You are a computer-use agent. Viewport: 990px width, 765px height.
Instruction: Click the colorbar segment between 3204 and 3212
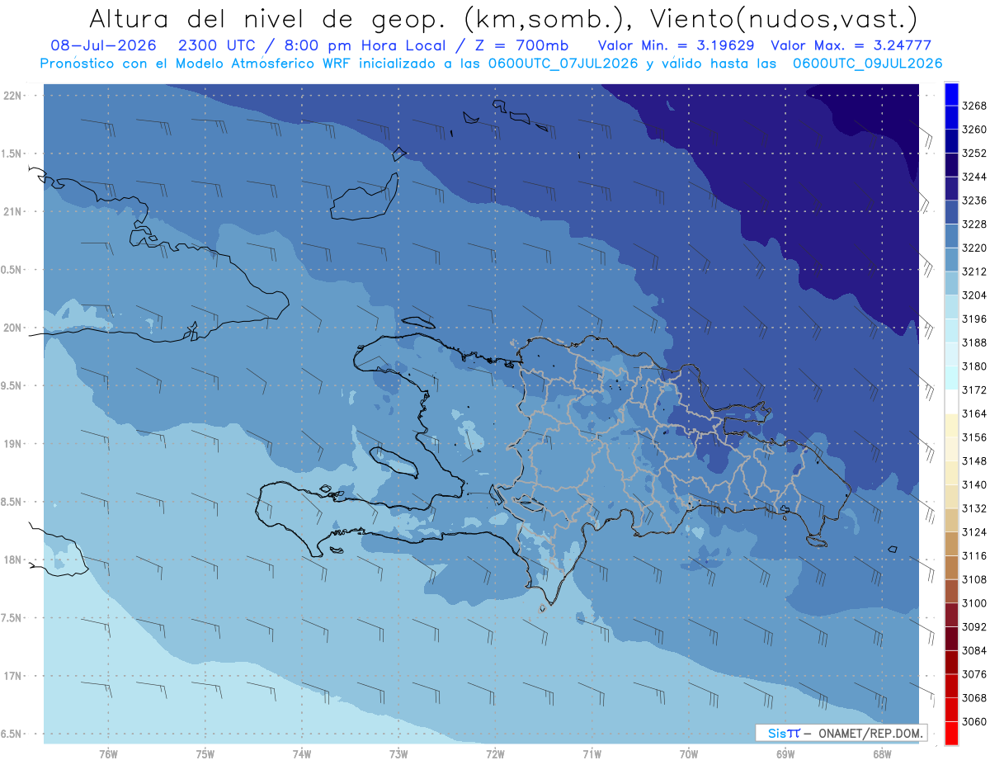tap(950, 284)
